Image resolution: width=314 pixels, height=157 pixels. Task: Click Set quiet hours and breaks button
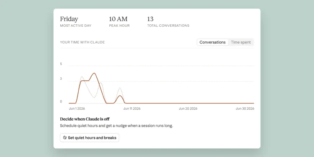click(x=90, y=138)
